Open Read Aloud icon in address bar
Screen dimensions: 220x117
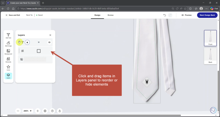click(181, 9)
